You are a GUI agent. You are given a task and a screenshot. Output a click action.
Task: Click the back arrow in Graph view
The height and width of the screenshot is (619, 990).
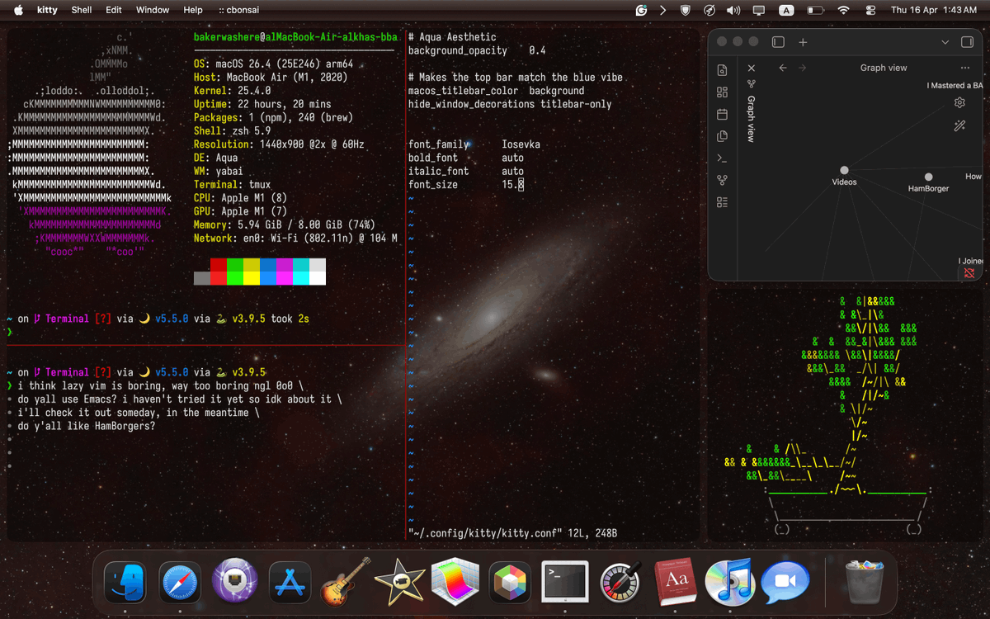click(x=782, y=69)
